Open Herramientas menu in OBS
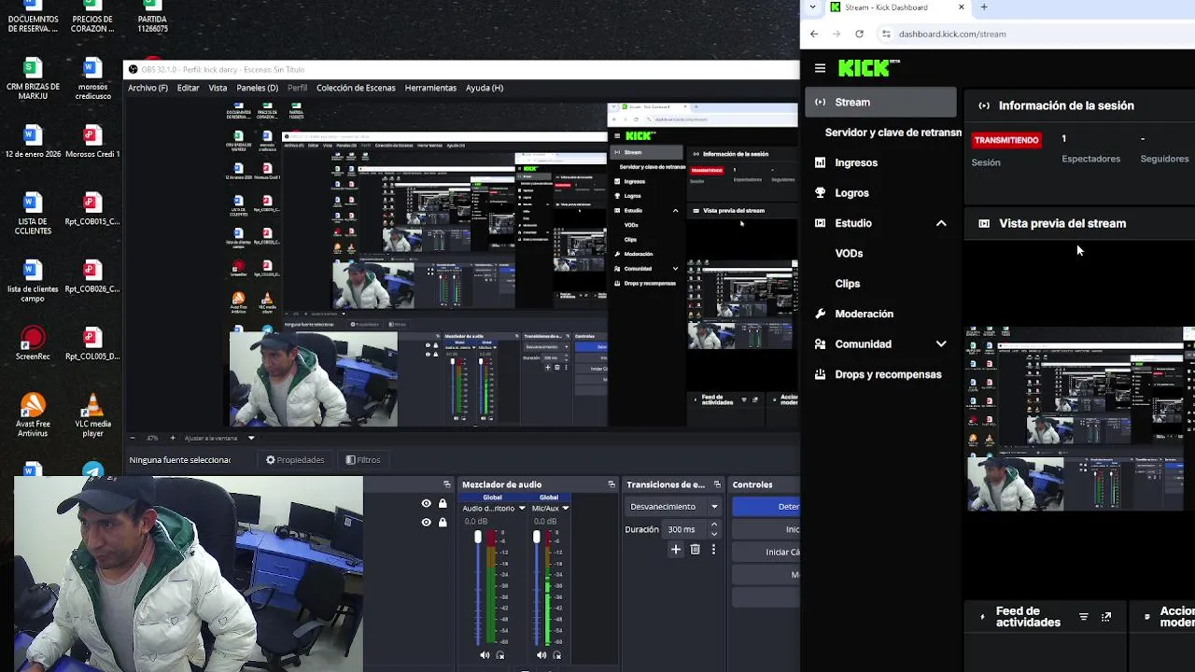The image size is (1195, 672). click(430, 88)
